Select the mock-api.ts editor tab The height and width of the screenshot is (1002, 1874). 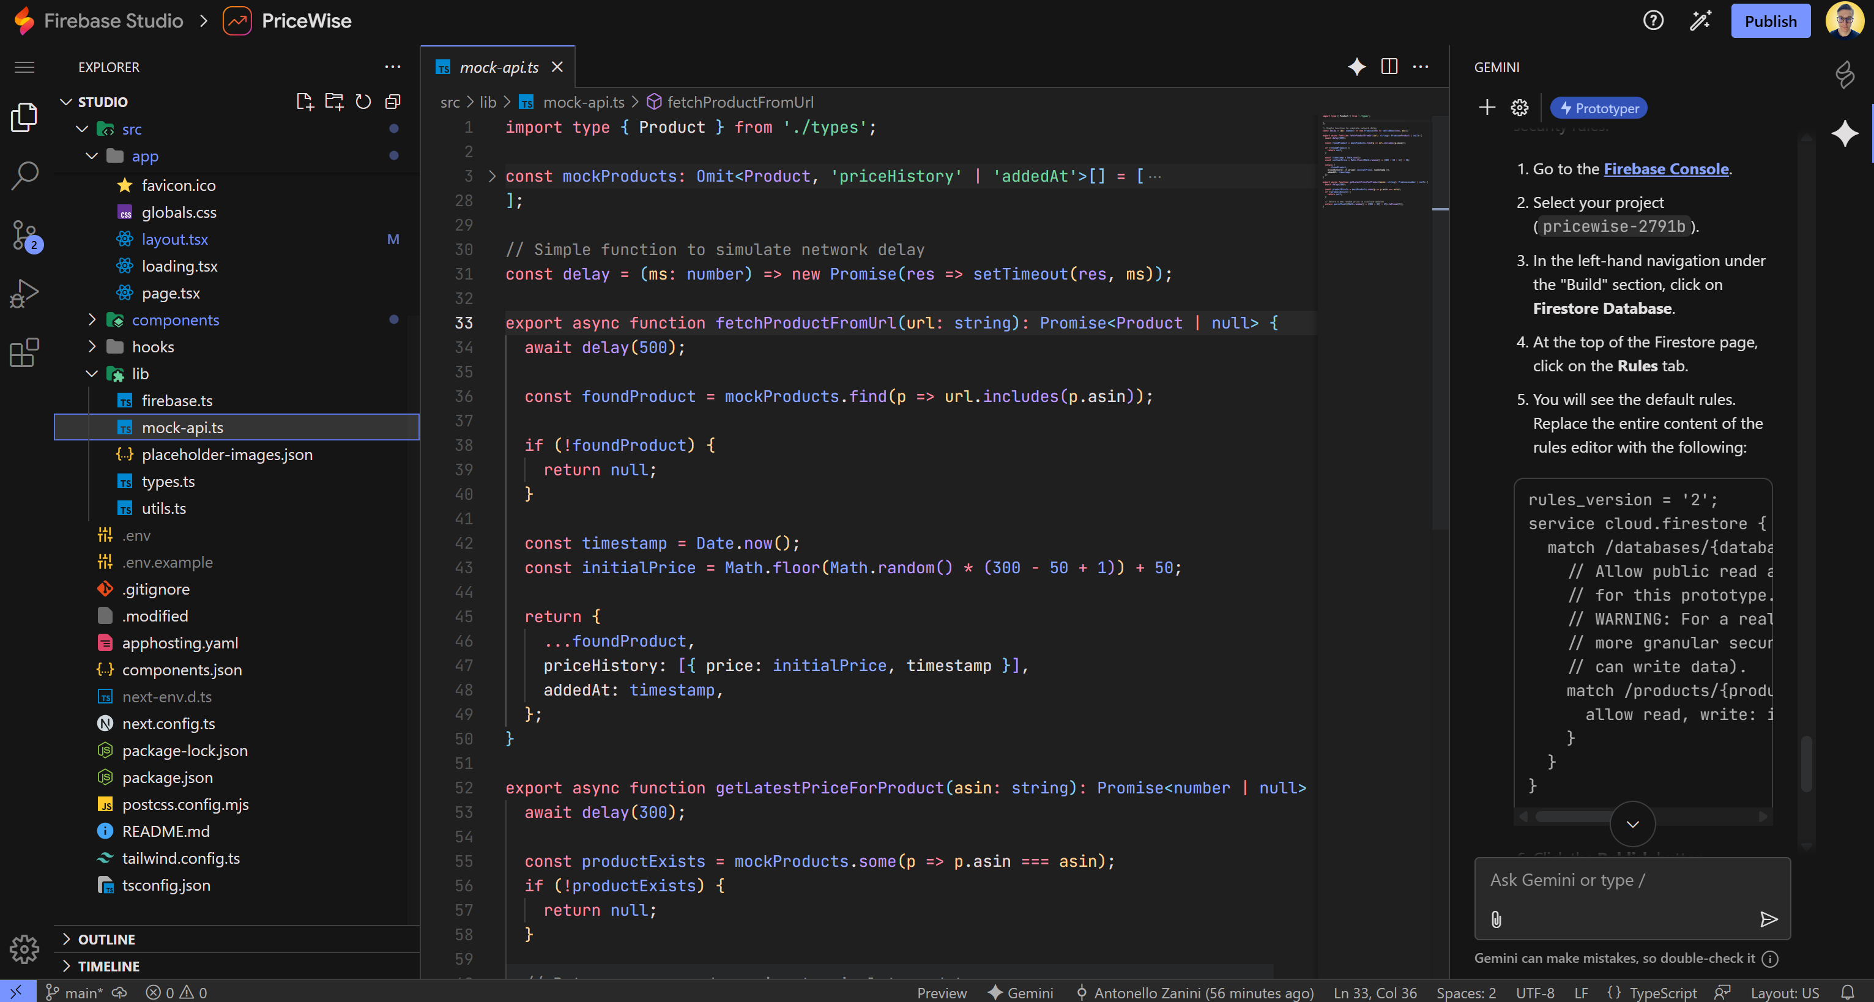tap(499, 66)
